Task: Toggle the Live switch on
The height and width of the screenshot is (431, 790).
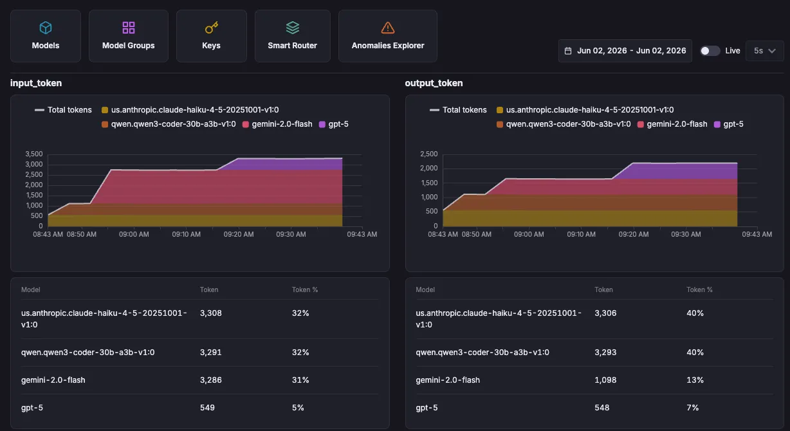Action: tap(710, 51)
